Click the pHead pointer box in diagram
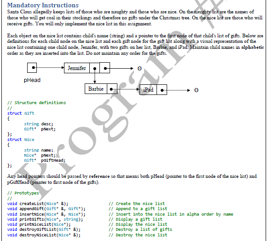The height and width of the screenshot is (241, 267). tap(32, 68)
